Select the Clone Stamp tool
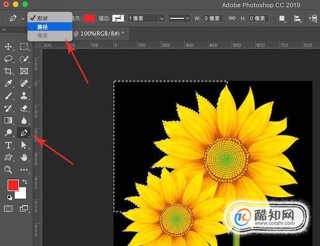This screenshot has height=246, width=320. (24, 96)
